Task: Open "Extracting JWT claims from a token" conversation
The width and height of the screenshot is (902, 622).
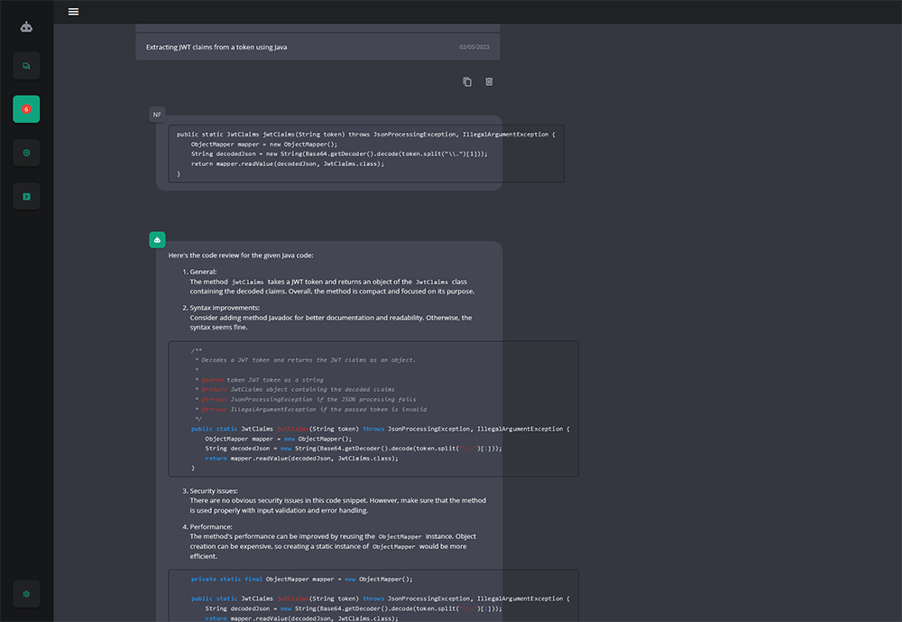Action: [216, 47]
